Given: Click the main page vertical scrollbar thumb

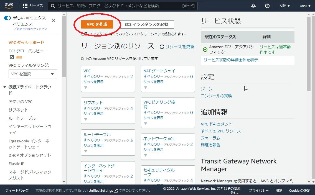Looking at the screenshot, I should [x=309, y=54].
